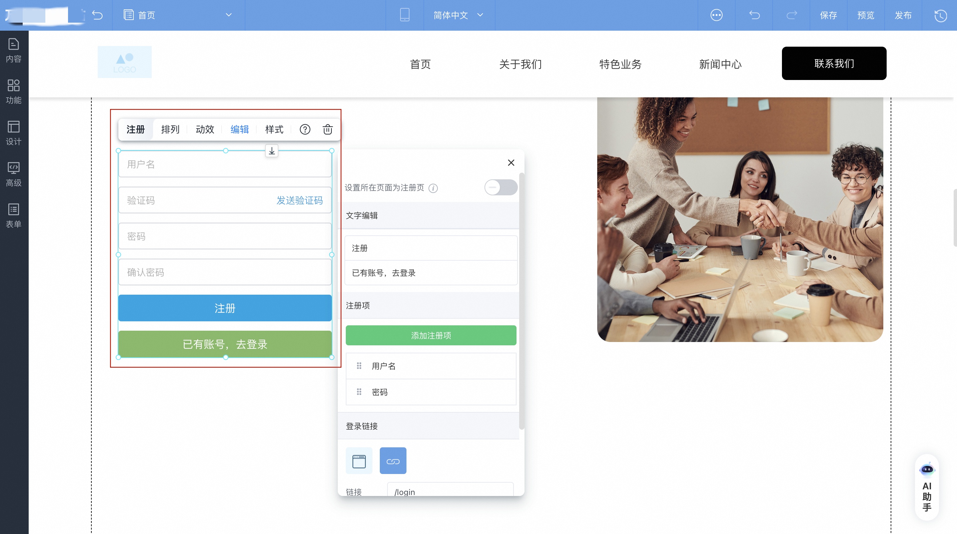957x534 pixels.
Task: Open the more options ellipsis menu
Action: (x=716, y=15)
